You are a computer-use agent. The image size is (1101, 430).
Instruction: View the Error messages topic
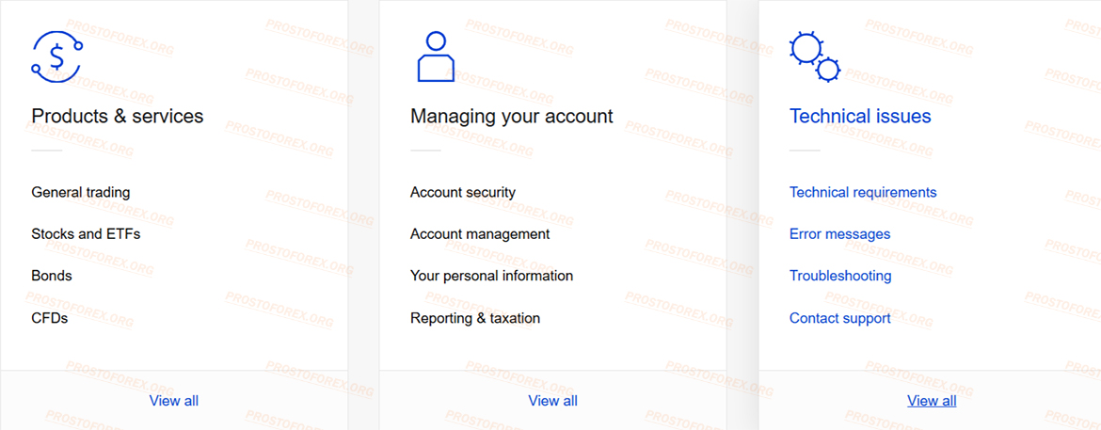839,234
